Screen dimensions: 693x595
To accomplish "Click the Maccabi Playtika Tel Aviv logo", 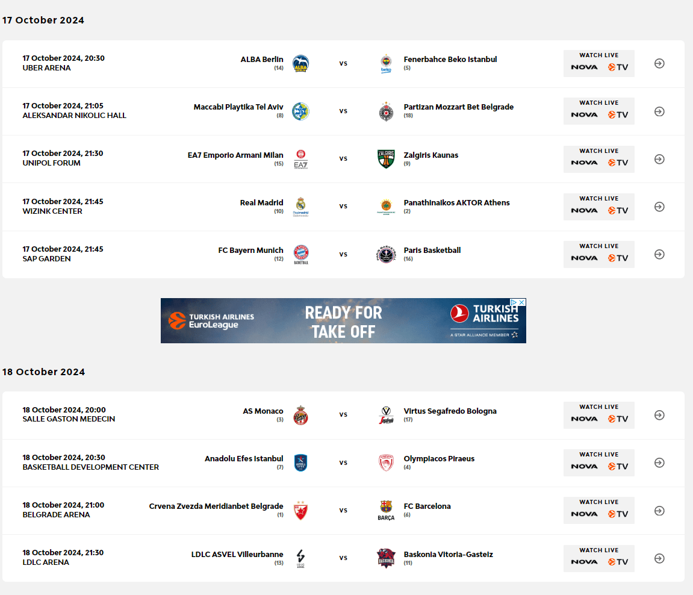I will pyautogui.click(x=300, y=111).
